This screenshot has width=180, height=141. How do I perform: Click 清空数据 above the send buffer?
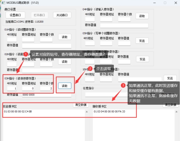[x=81, y=105]
